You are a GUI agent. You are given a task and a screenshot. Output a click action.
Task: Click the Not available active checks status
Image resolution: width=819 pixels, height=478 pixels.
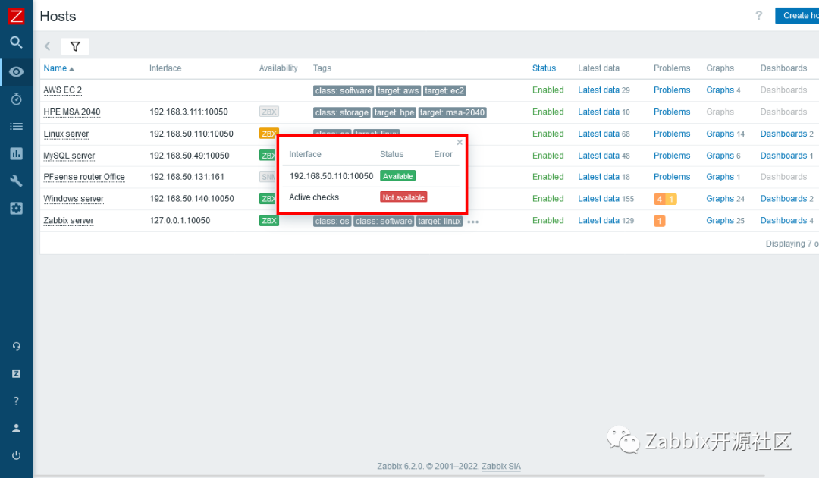point(403,197)
